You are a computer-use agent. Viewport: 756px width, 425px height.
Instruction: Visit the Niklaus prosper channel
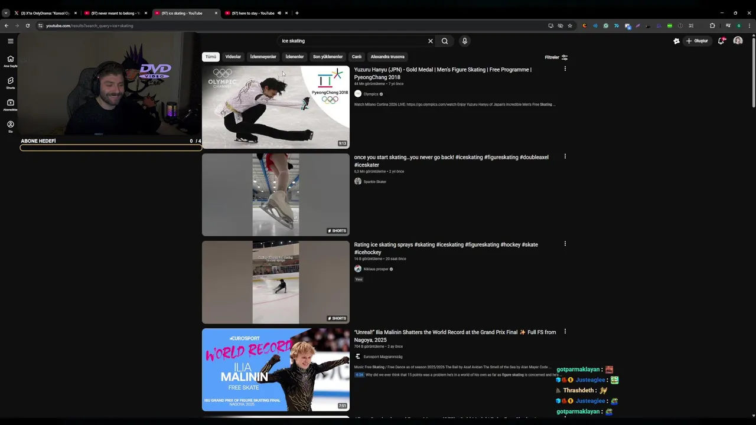(x=376, y=269)
